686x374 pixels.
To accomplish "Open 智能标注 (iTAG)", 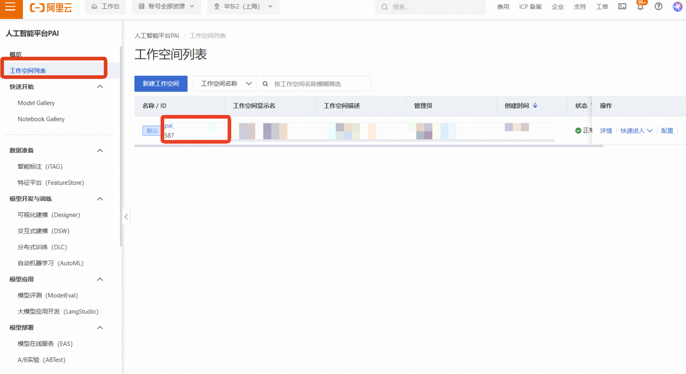I will [x=40, y=167].
